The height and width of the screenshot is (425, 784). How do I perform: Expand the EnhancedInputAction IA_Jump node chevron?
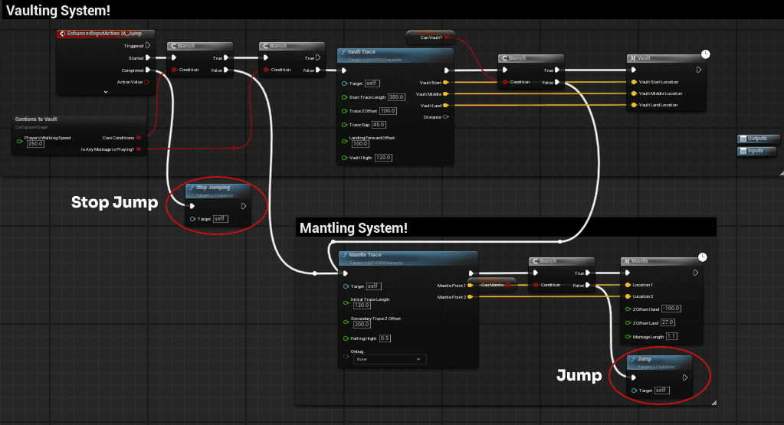tap(106, 91)
